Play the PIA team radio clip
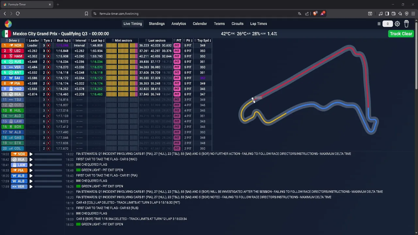Viewport: 418px width, 235px height. click(31, 170)
